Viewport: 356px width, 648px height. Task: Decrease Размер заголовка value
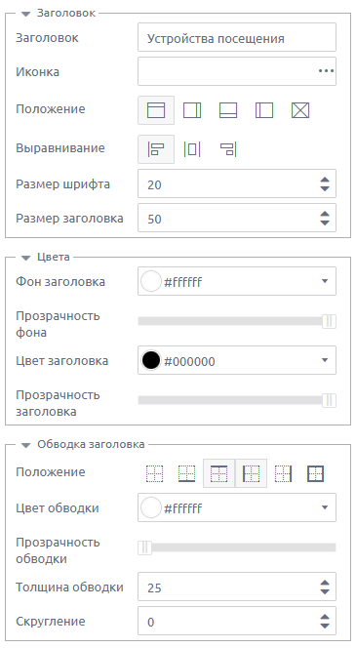[325, 223]
